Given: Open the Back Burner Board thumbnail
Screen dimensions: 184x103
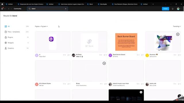Looking at the screenshot, I should pyautogui.click(x=126, y=42).
